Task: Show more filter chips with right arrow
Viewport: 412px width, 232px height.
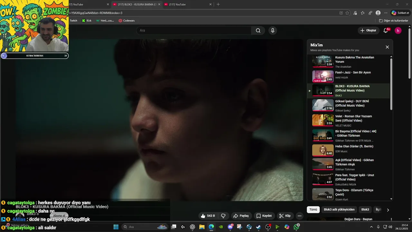Action: 388,210
